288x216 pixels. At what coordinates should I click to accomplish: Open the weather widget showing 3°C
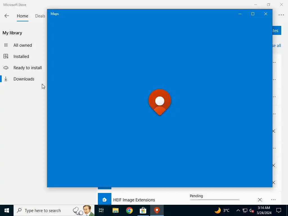[222, 210]
